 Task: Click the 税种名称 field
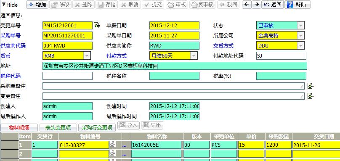(x=174, y=76)
